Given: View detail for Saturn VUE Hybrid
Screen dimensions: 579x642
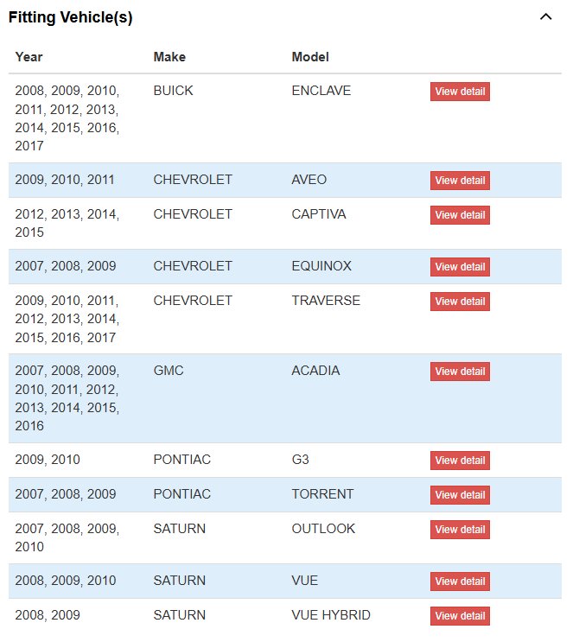Looking at the screenshot, I should coord(460,616).
